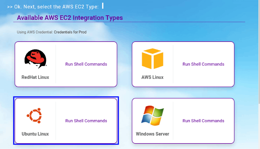Click the Using AWS Credential label
This screenshot has height=149, width=260.
coord(35,32)
